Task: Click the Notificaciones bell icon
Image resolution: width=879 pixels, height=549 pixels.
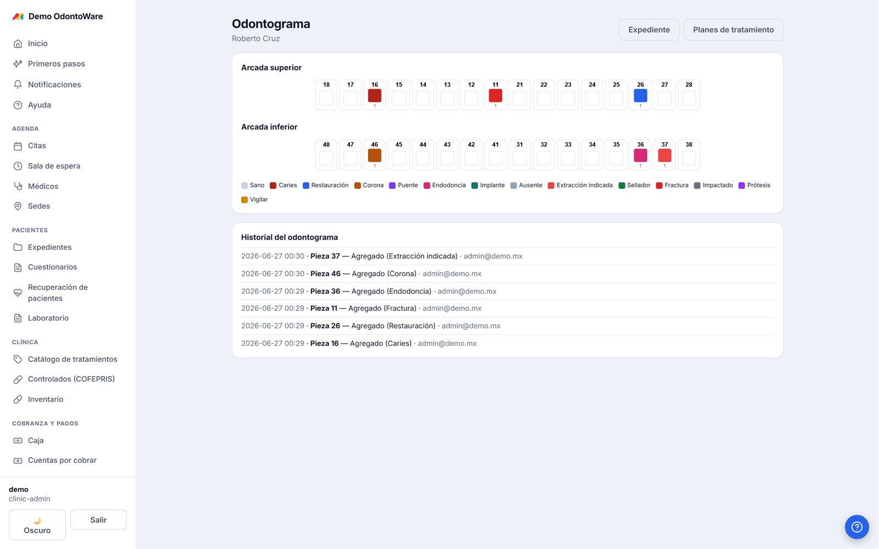Action: tap(18, 85)
